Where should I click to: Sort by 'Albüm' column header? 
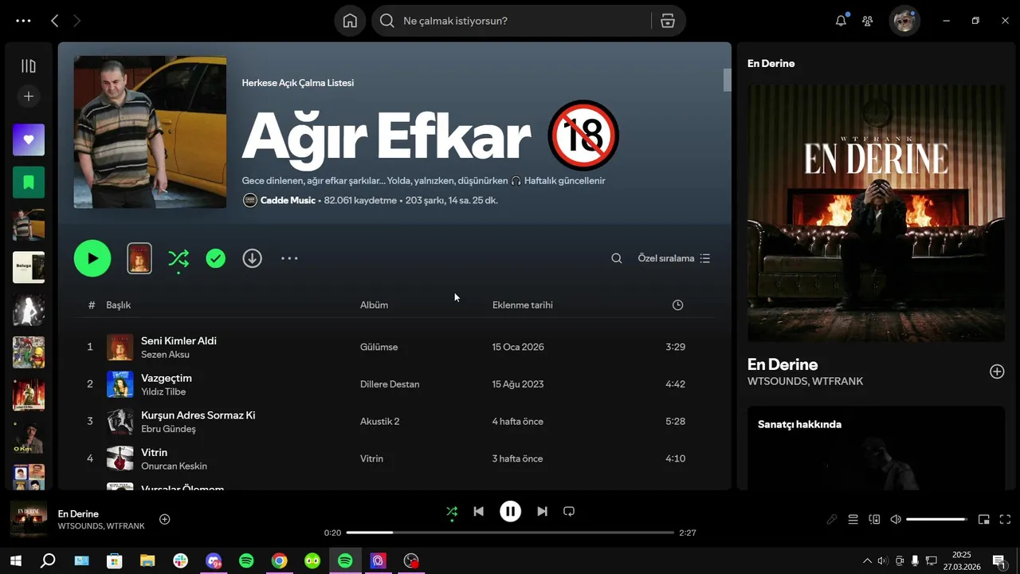(375, 305)
